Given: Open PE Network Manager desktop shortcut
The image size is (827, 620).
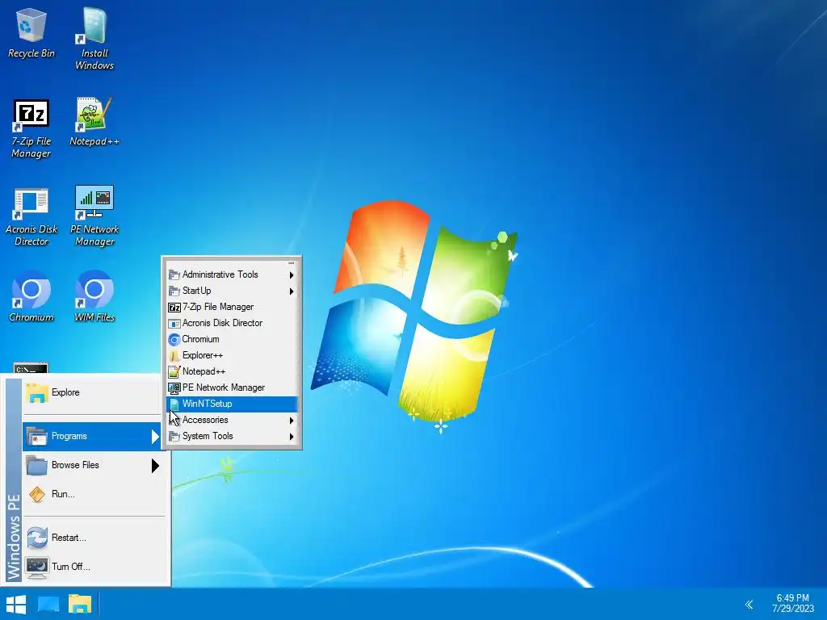Looking at the screenshot, I should [x=94, y=216].
